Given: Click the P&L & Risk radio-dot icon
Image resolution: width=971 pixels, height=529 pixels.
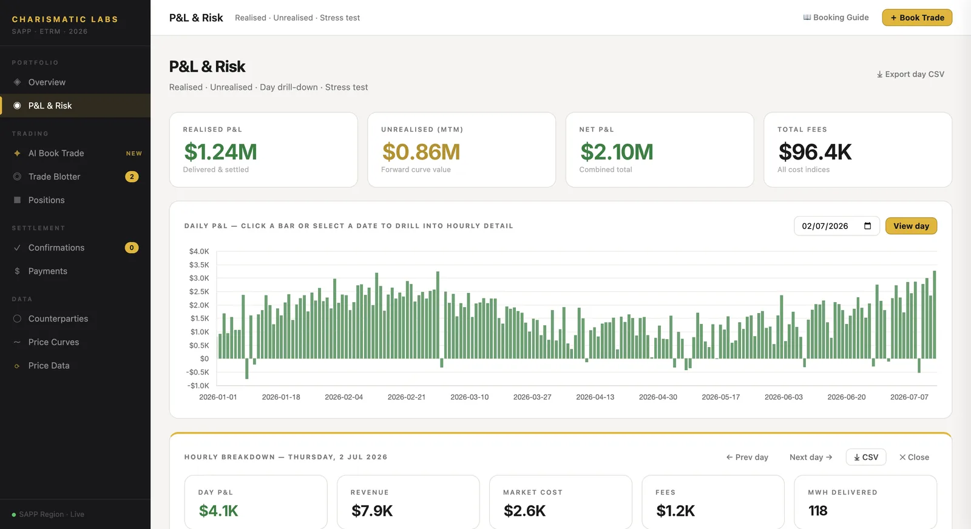Looking at the screenshot, I should pyautogui.click(x=17, y=106).
